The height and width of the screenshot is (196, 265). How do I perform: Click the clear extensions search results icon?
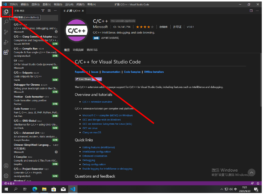pos(49,11)
